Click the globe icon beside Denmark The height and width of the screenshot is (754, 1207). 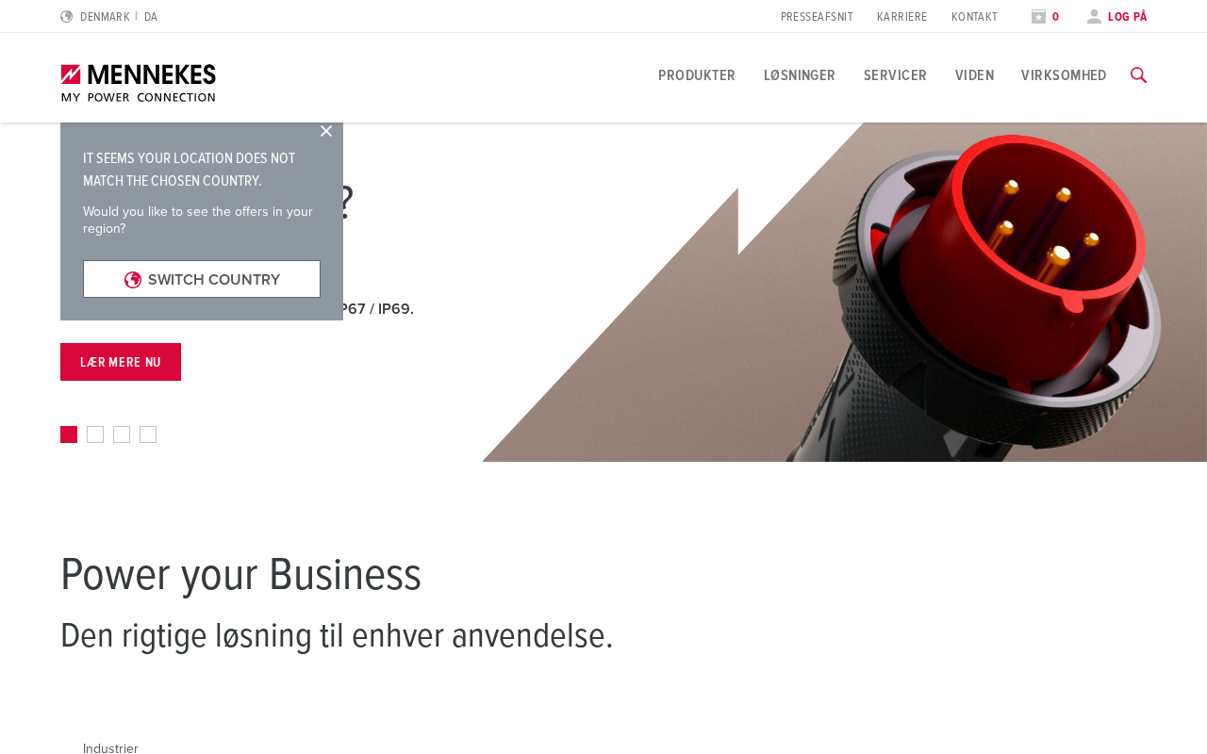[66, 17]
